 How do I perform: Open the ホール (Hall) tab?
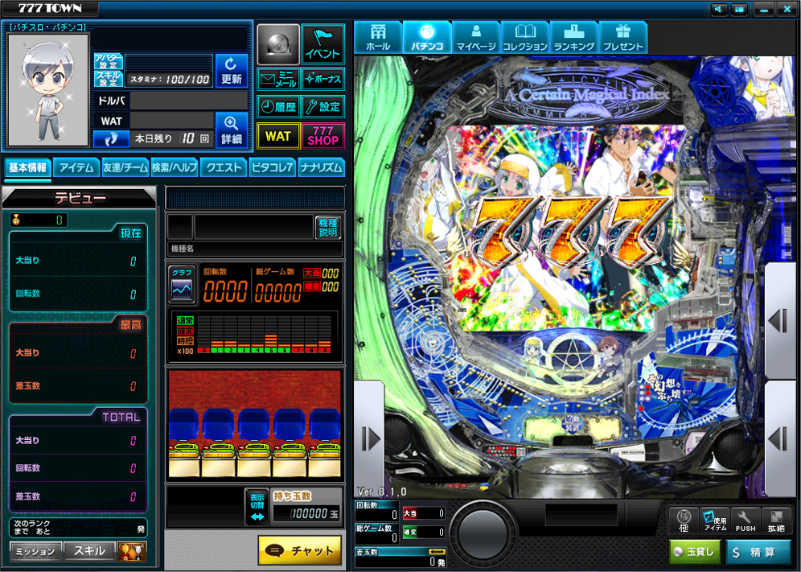pos(378,37)
